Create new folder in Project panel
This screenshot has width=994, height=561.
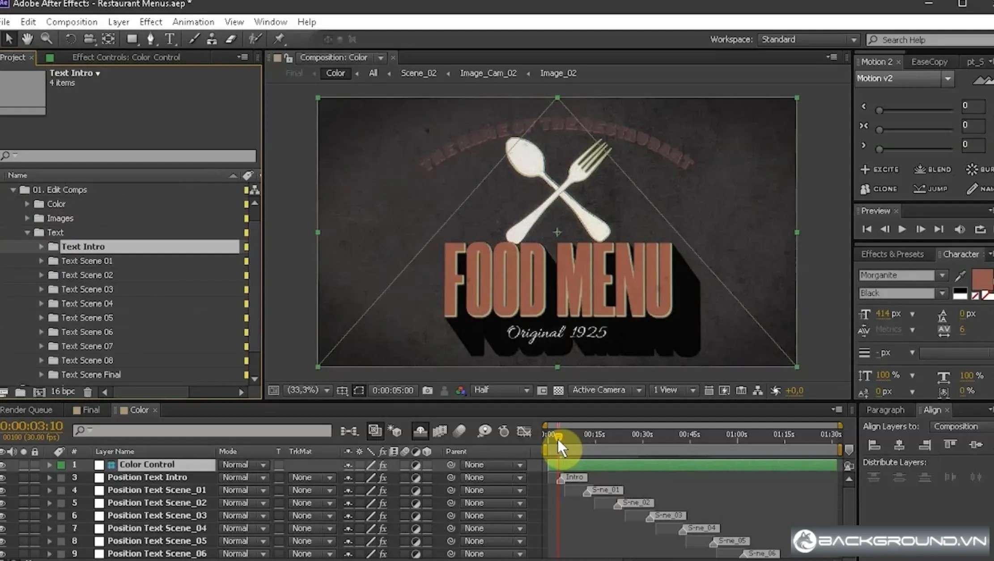tap(20, 392)
